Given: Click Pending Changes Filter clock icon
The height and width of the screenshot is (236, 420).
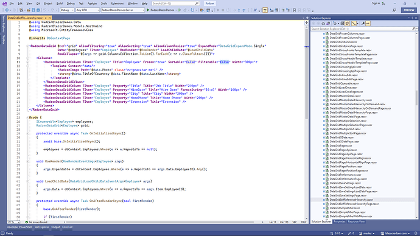Looking at the screenshot, I should pos(335,23).
